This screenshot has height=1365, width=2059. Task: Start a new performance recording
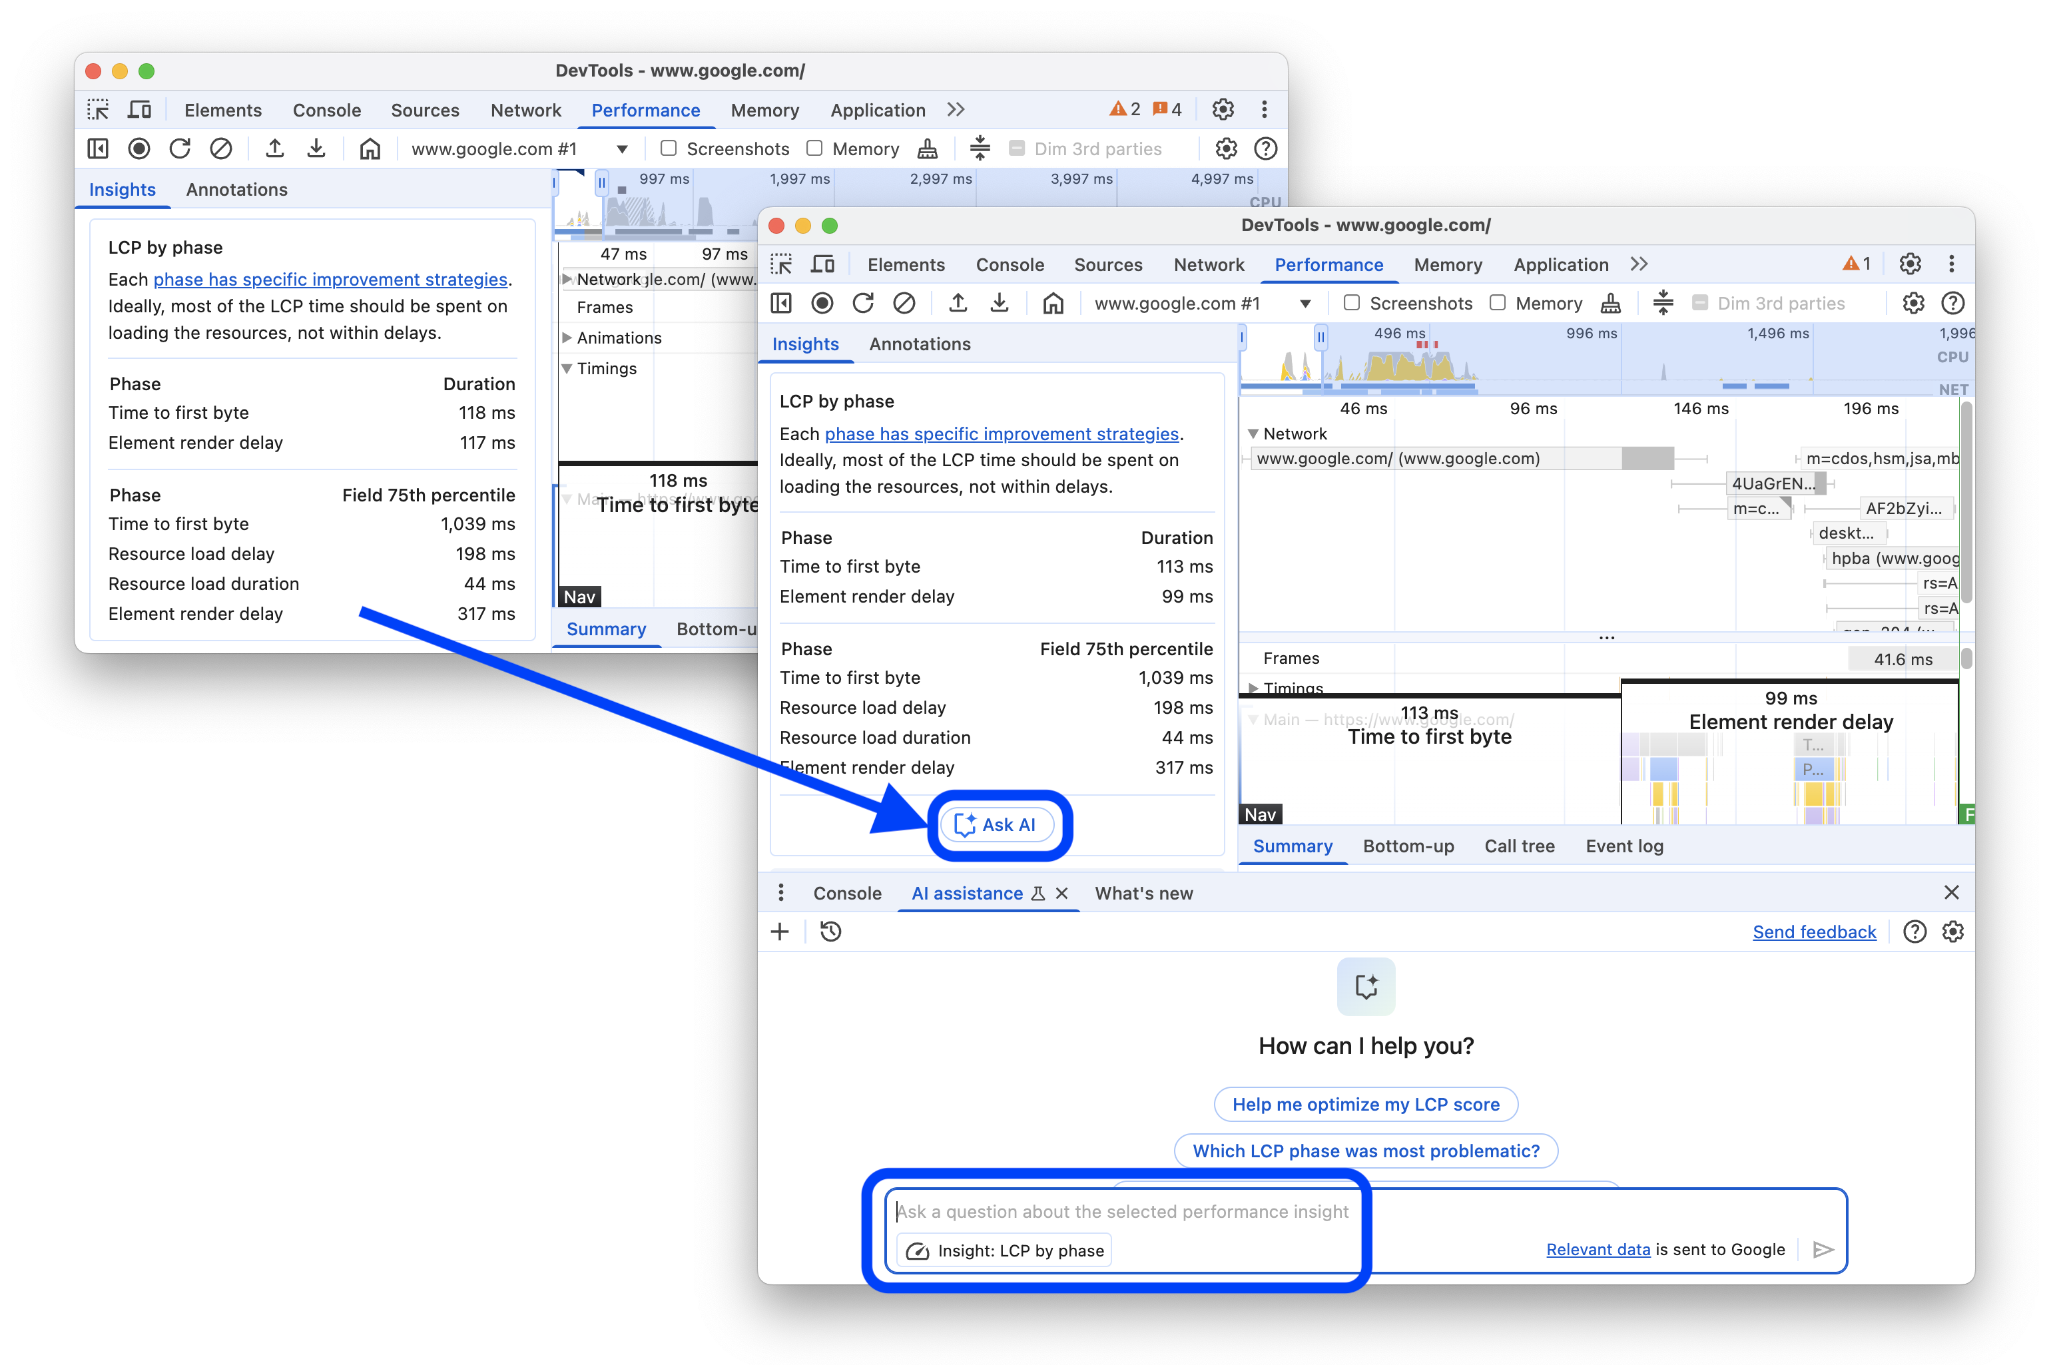822,303
